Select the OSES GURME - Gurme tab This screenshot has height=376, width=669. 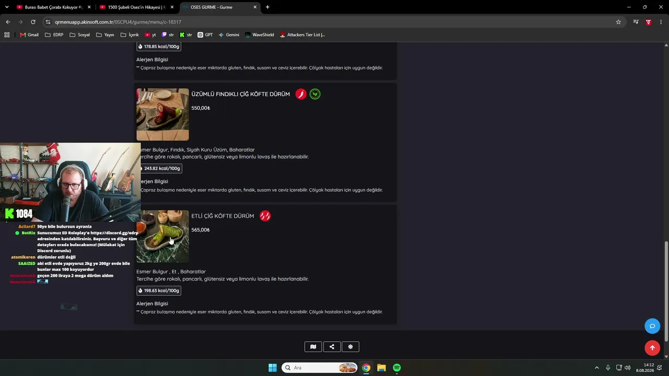point(220,7)
